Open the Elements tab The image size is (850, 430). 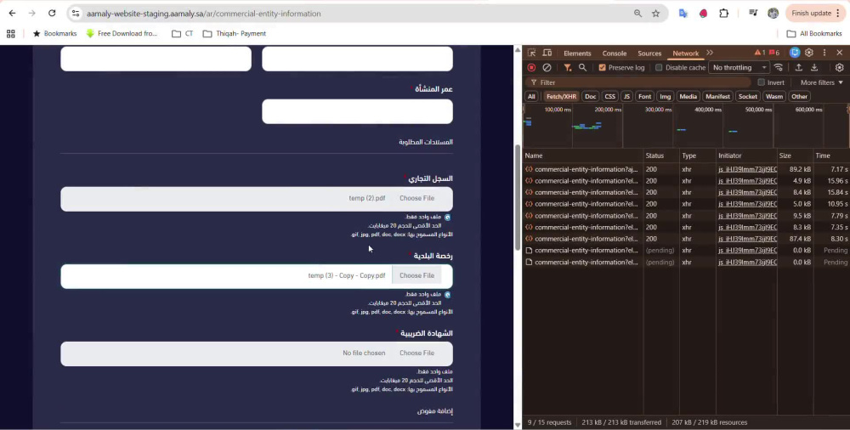[x=577, y=54]
